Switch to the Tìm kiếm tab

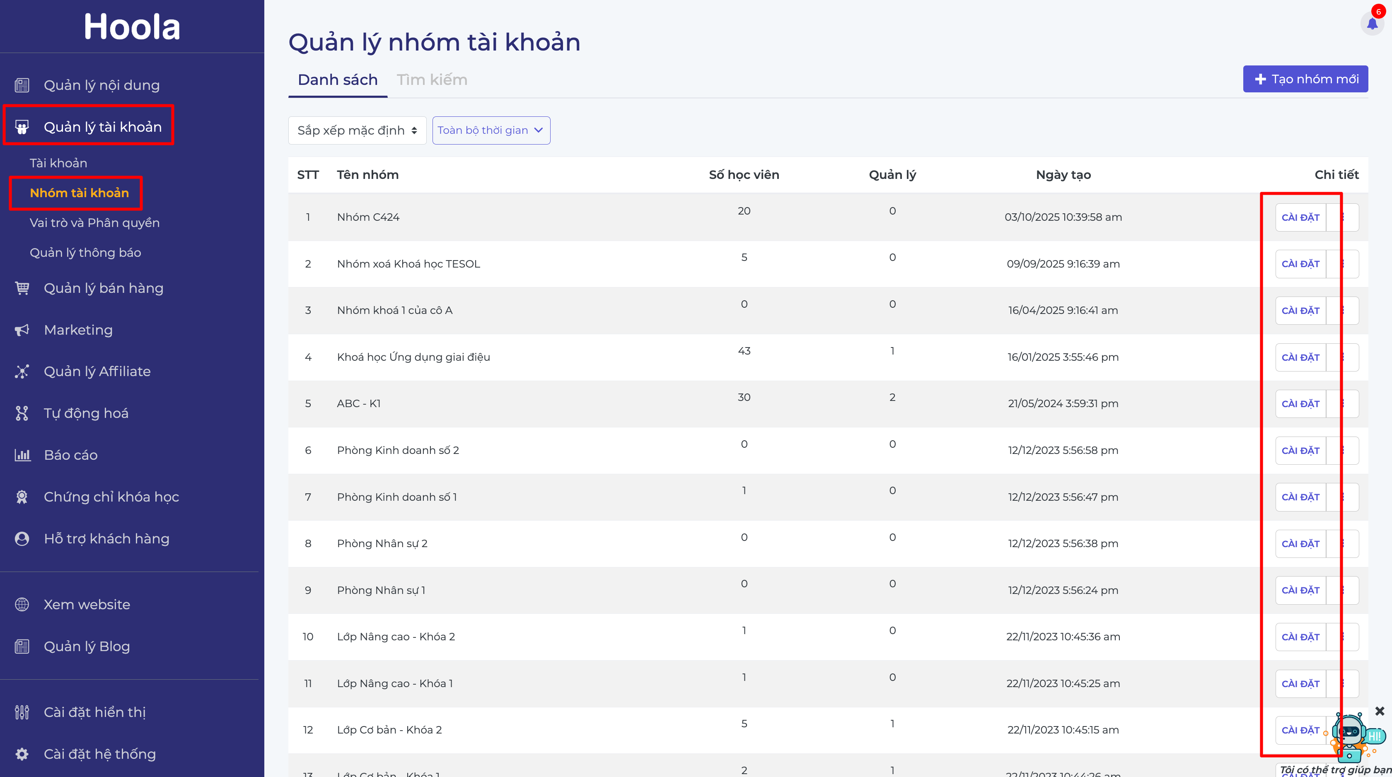(432, 80)
